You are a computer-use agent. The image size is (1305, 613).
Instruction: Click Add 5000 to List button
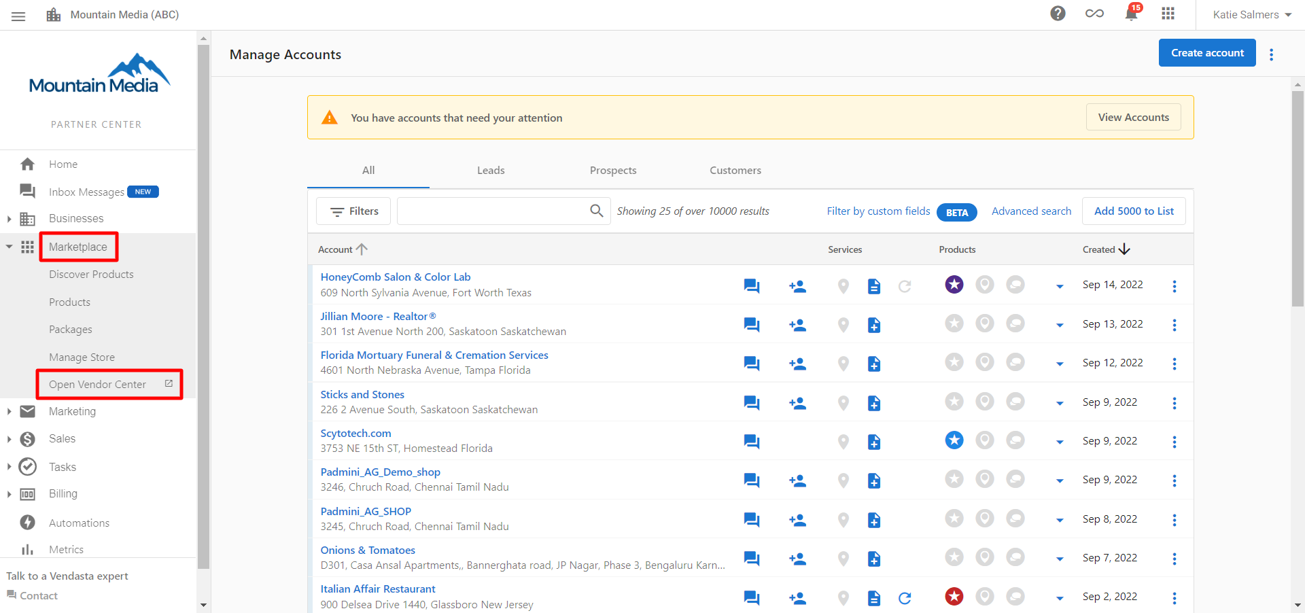pyautogui.click(x=1134, y=211)
